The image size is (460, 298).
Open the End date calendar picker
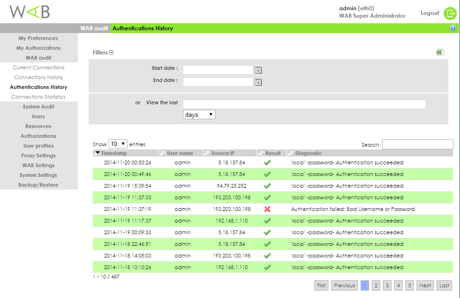coord(258,82)
